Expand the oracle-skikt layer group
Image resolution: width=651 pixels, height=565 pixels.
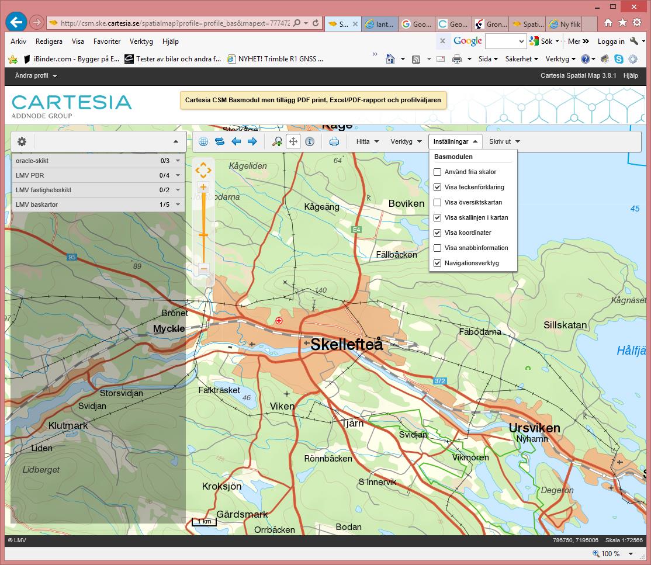coord(178,161)
